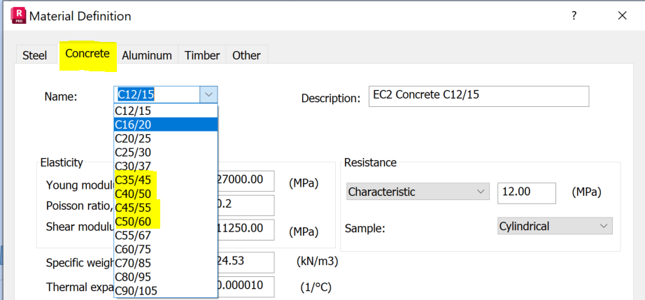Edit the resistance value 12.00 field
This screenshot has width=645, height=300.
click(526, 192)
